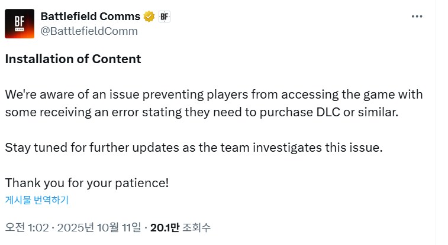Viewport: 448px width, 245px height.
Task: Click the word "DLC" in the post
Action: [x=333, y=112]
